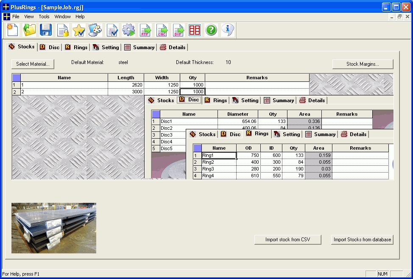Click the lock document icon

tap(62, 30)
